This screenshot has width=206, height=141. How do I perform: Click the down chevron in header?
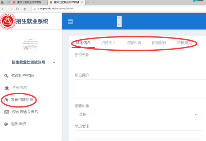point(119,25)
